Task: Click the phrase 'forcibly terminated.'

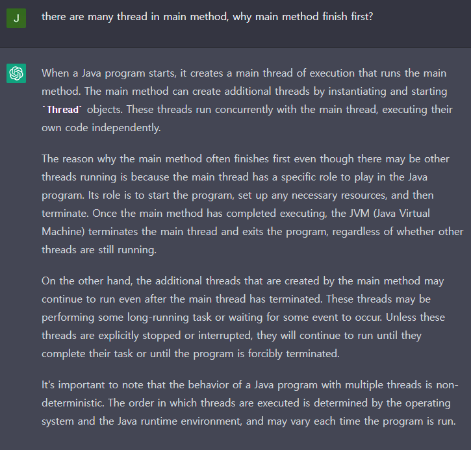Action: pos(294,354)
